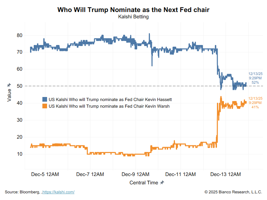The height and width of the screenshot is (200, 267).
Task: Click the 50 tick on Value axis
Action: pyautogui.click(x=19, y=86)
